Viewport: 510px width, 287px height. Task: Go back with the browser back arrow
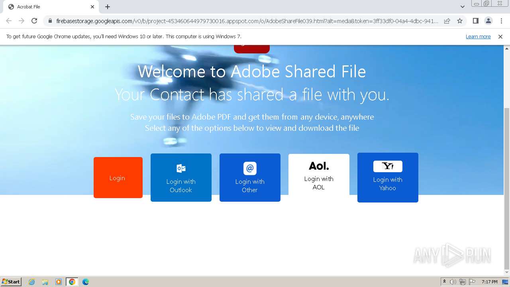tap(9, 21)
